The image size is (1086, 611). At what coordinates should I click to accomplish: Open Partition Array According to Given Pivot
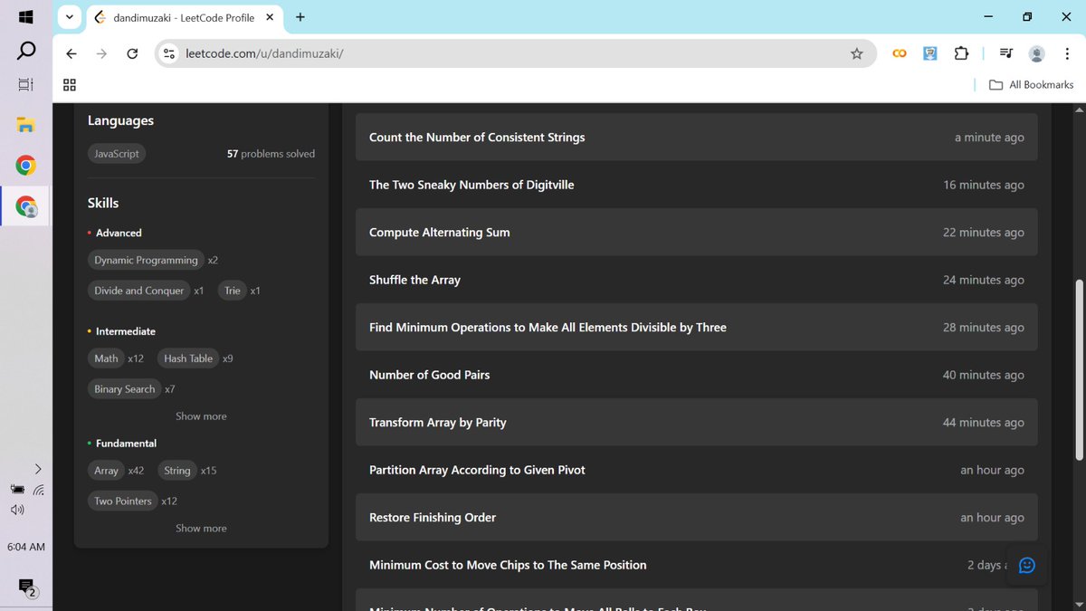[x=696, y=470]
